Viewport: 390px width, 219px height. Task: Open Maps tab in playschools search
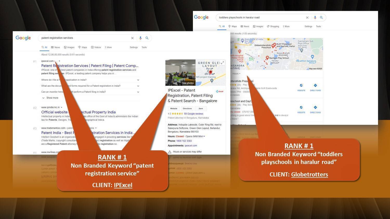point(232,26)
